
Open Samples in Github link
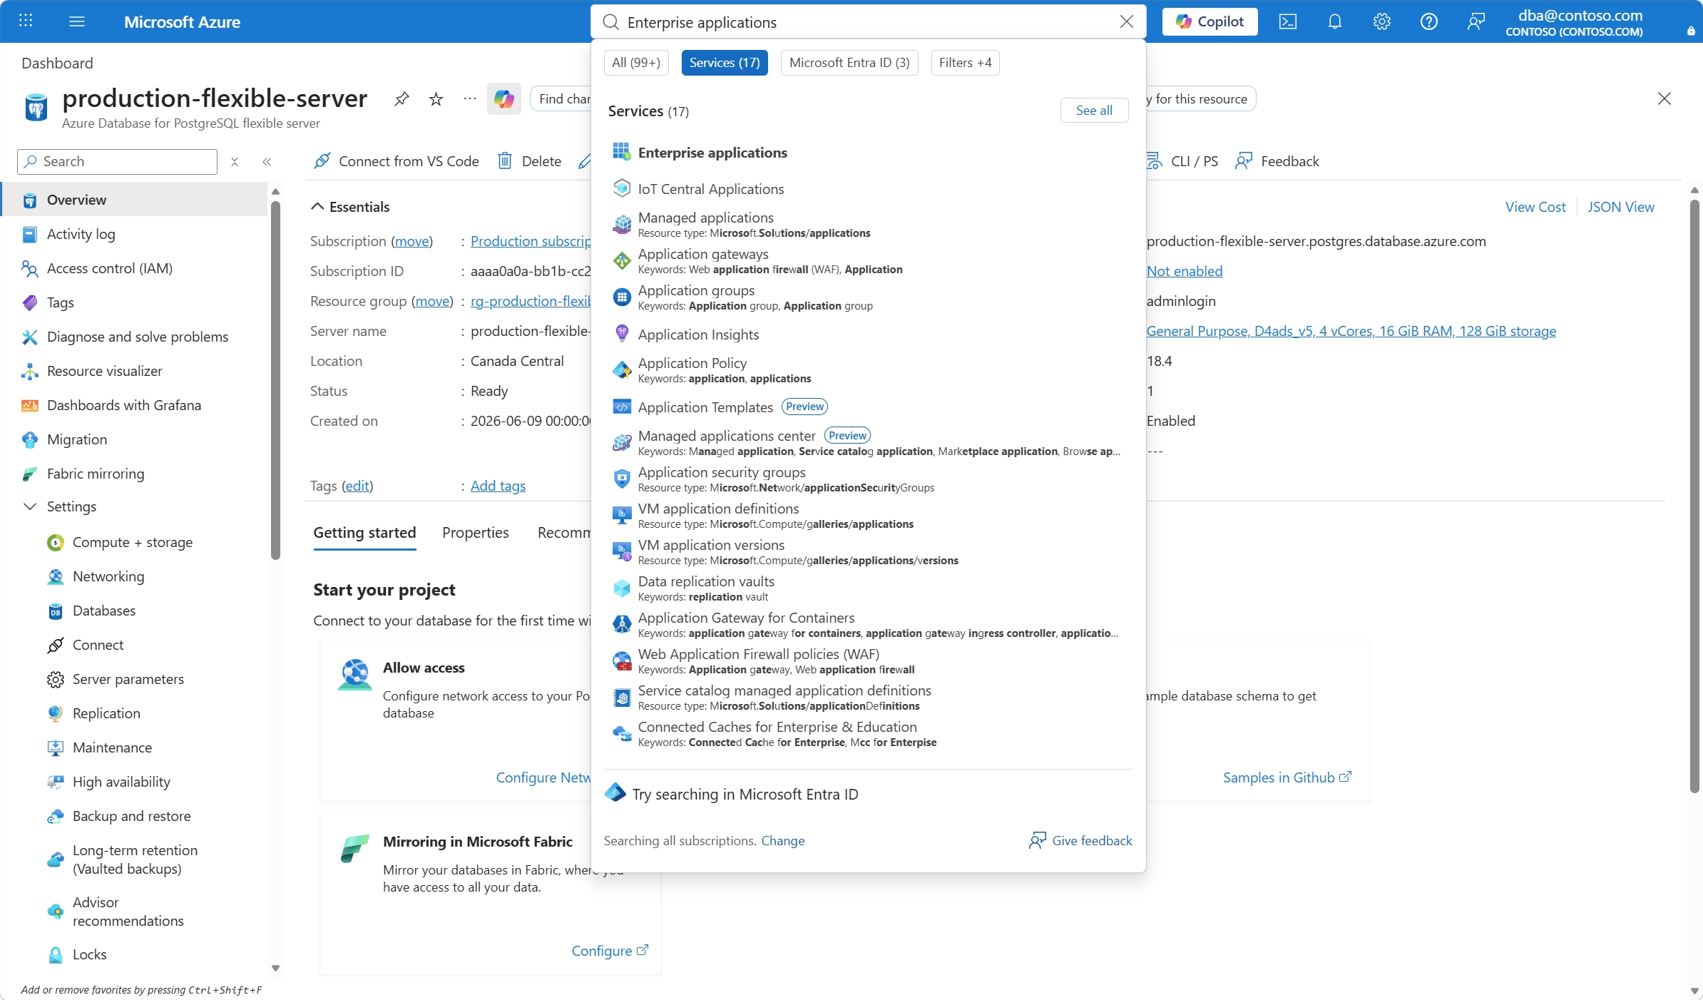coord(1287,777)
